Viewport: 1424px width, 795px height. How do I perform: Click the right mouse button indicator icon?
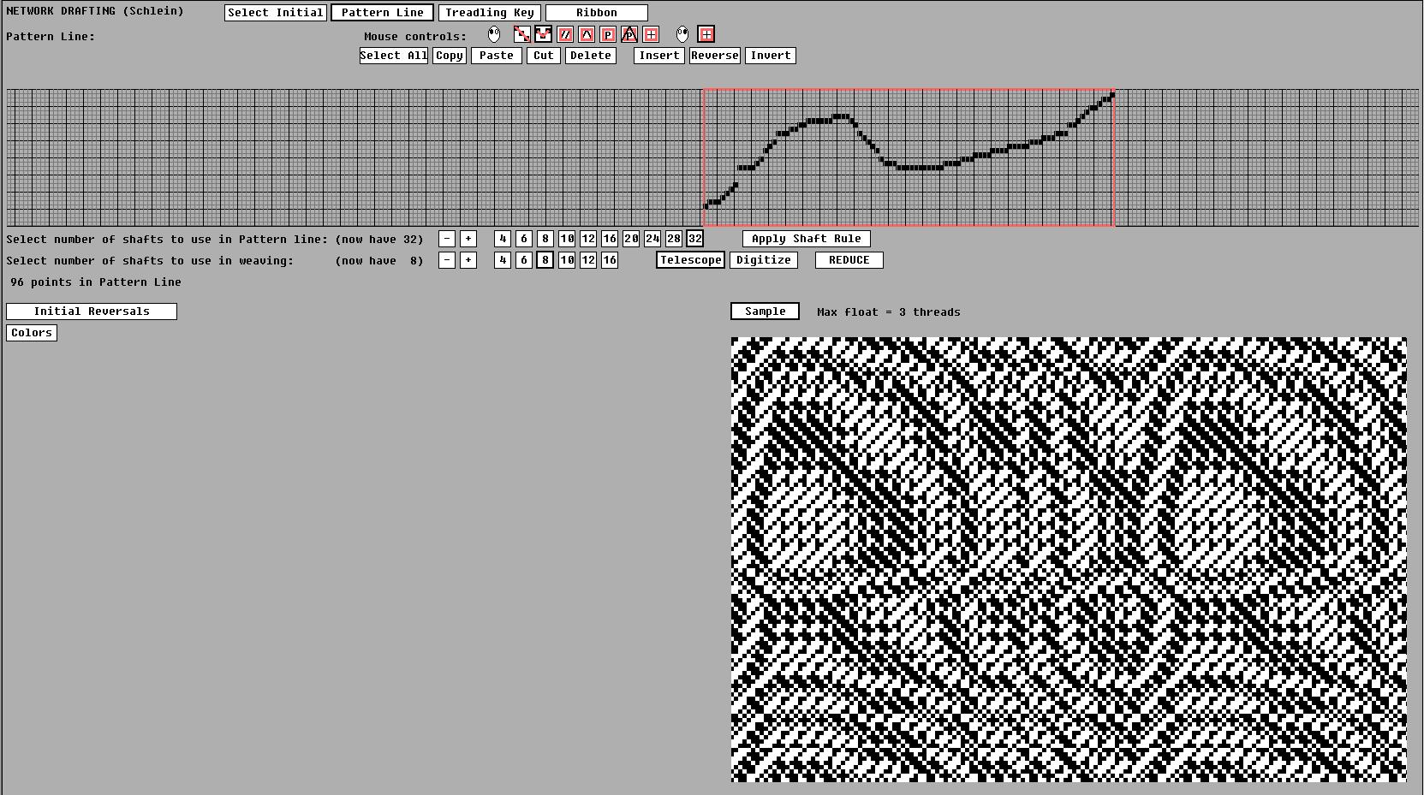(x=682, y=34)
